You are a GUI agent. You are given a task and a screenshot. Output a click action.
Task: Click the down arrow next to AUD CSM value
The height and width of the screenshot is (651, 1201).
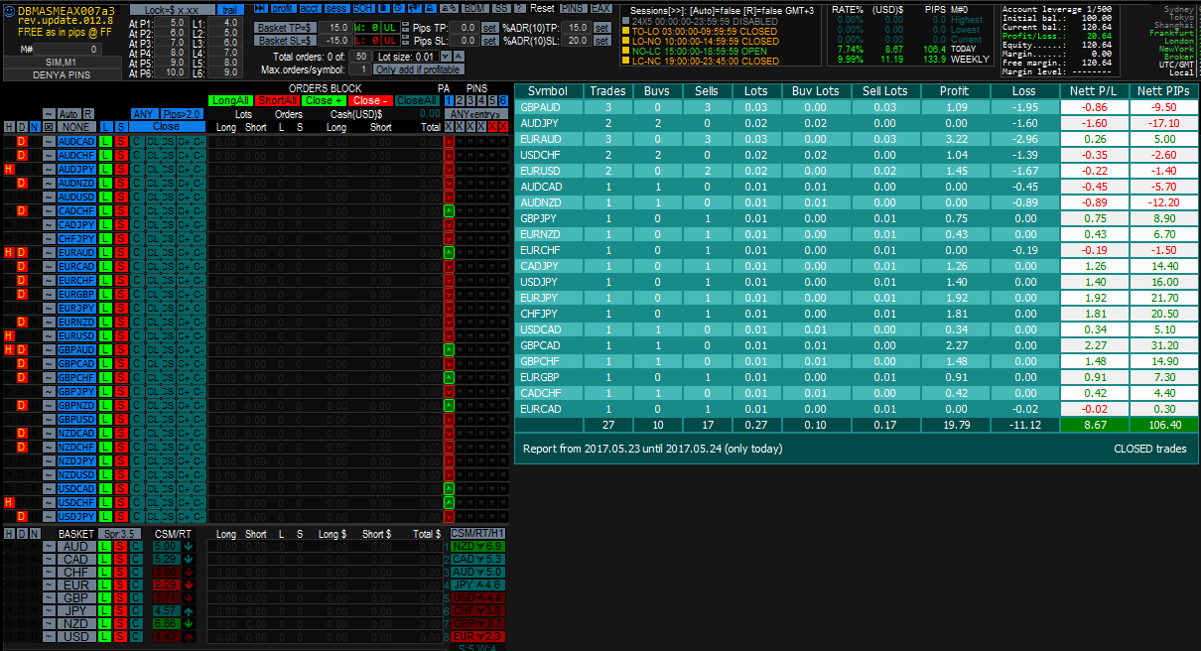point(189,546)
